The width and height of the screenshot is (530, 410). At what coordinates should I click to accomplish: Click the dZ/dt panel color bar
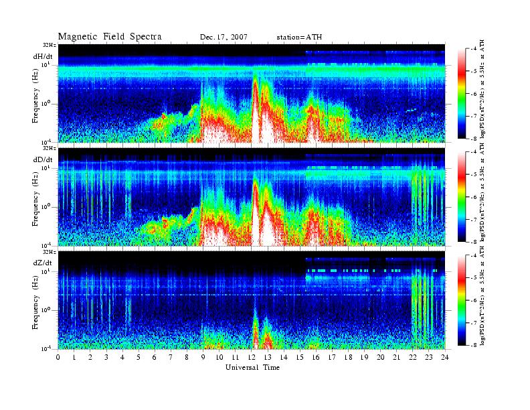point(462,300)
